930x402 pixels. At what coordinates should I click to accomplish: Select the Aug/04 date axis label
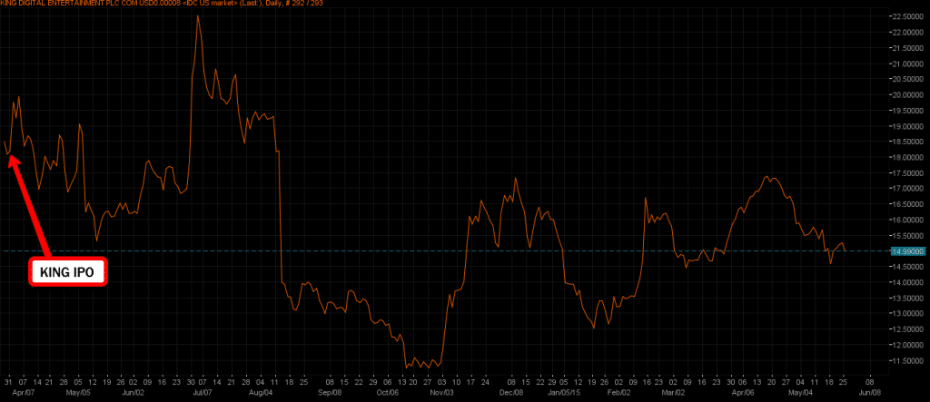[260, 393]
